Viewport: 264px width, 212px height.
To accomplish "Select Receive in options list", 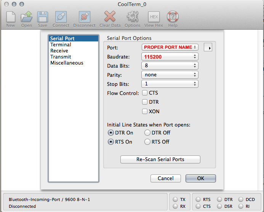I will point(74,51).
